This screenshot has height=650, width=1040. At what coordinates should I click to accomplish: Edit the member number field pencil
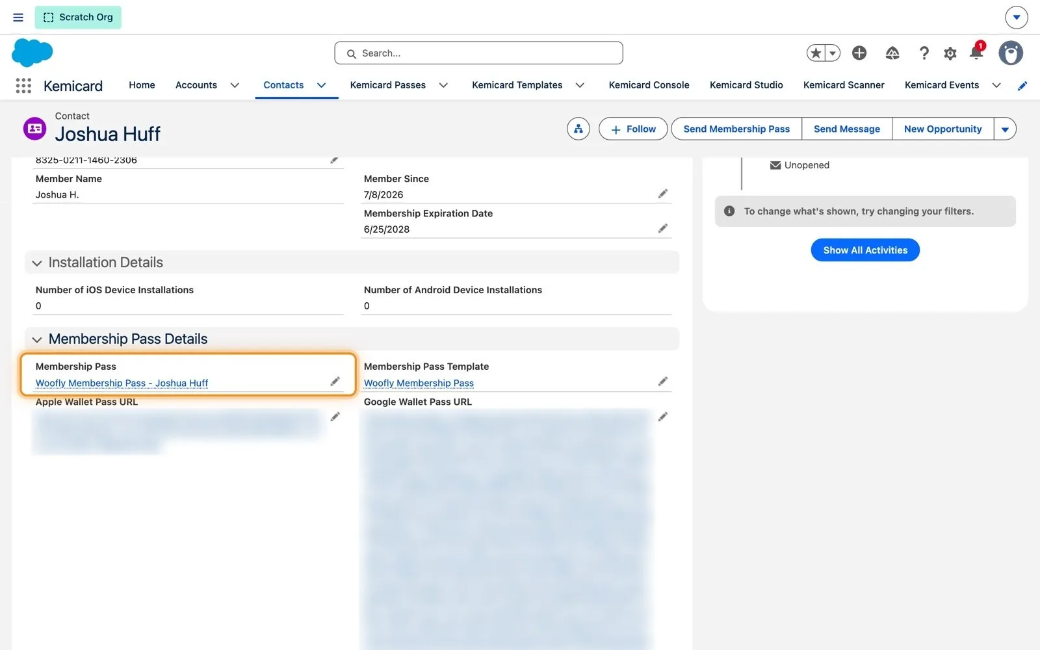[334, 160]
